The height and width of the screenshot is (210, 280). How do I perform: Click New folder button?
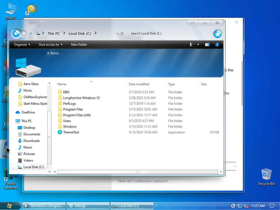pos(79,45)
